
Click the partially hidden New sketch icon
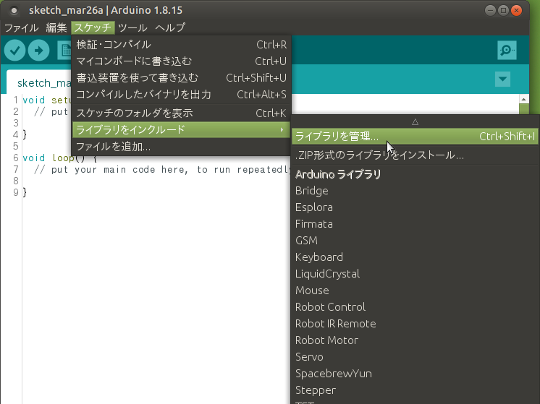tap(64, 51)
